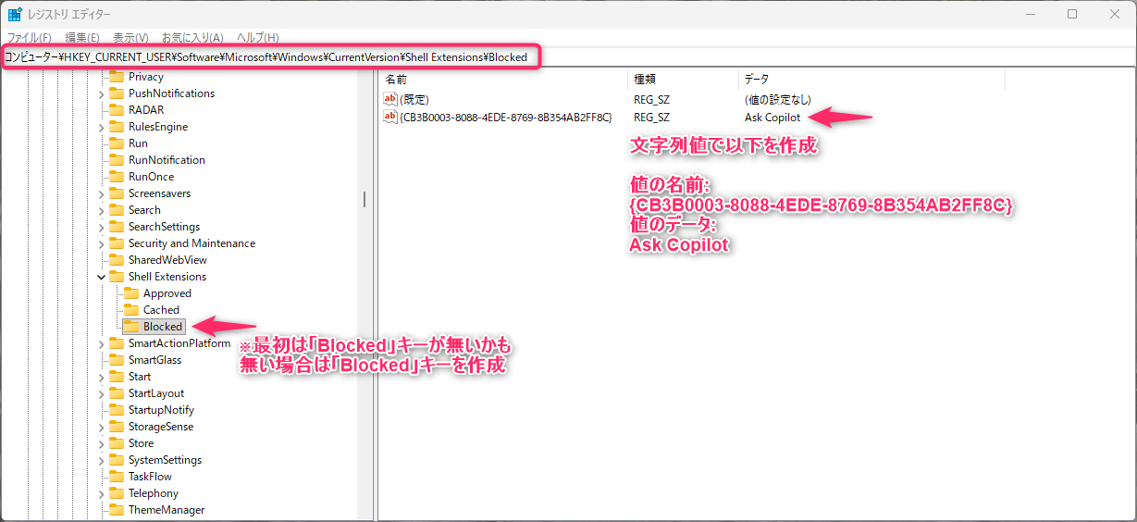Select the Blocked folder icon
Screen dimensions: 1137x522
[x=130, y=327]
